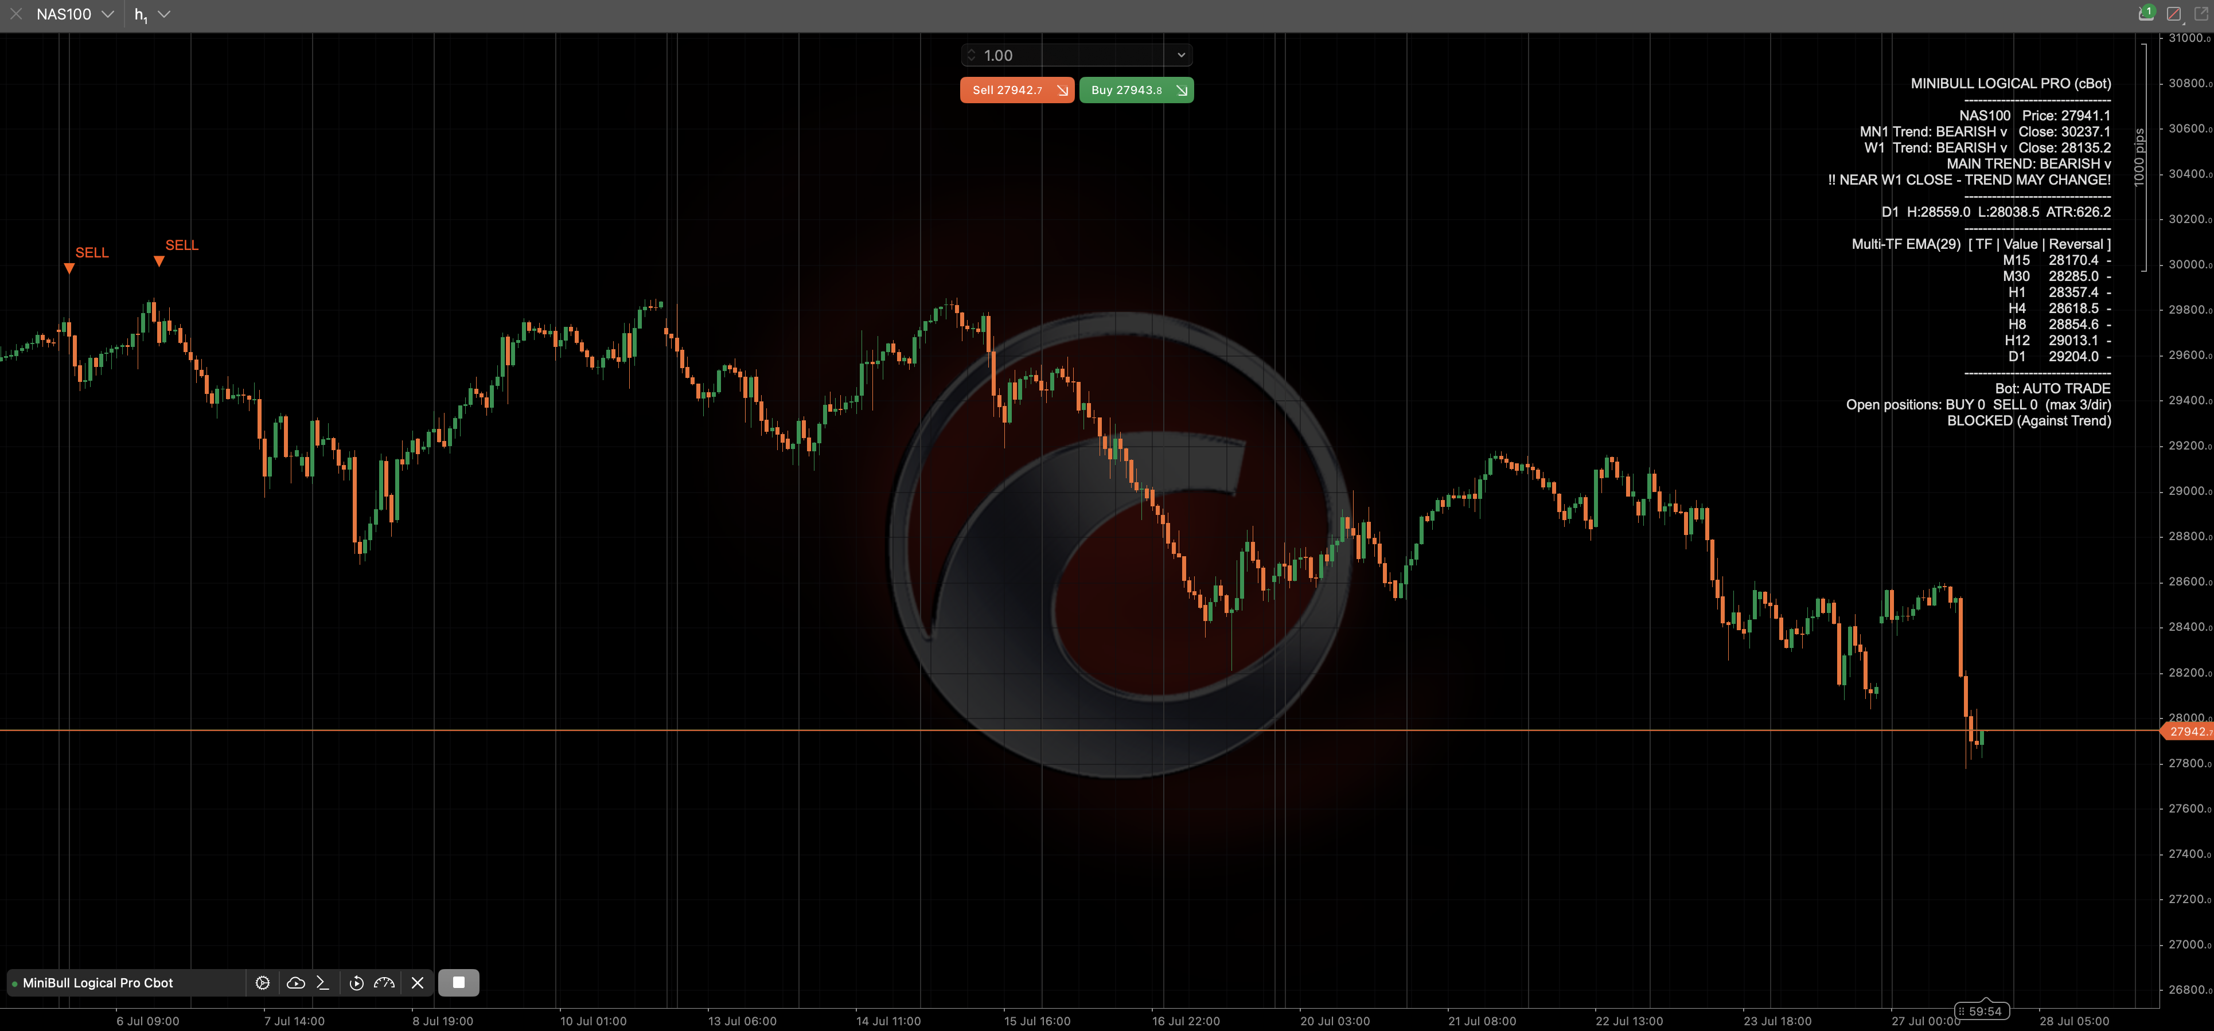Remove MiniBull cBot with the X icon
The height and width of the screenshot is (1031, 2214).
418,982
